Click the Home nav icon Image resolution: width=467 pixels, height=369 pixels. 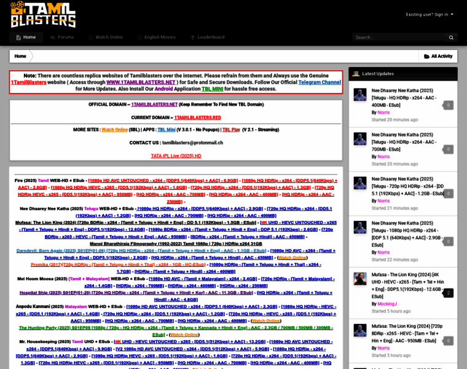click(x=18, y=38)
